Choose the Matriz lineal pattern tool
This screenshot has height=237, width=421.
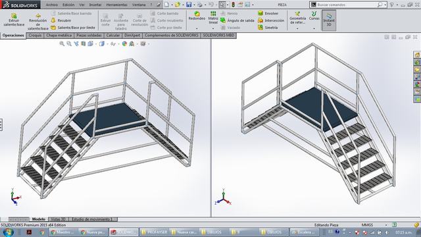pos(213,18)
